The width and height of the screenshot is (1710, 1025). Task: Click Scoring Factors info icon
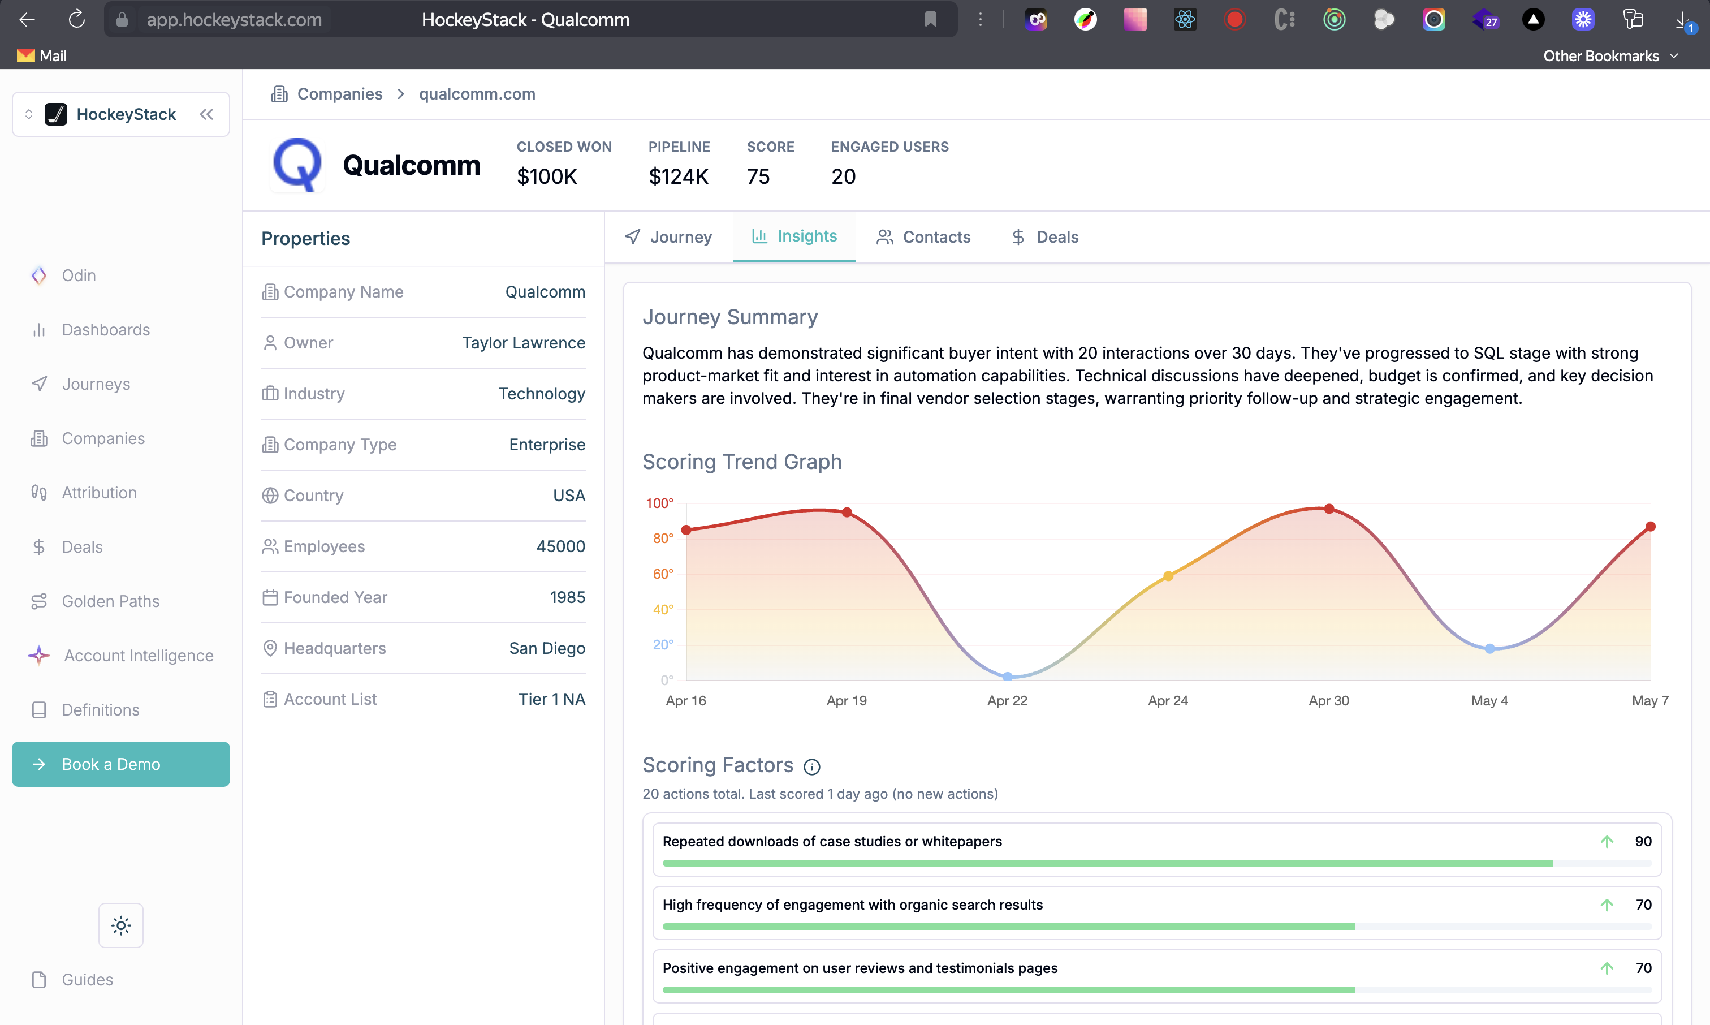point(812,766)
